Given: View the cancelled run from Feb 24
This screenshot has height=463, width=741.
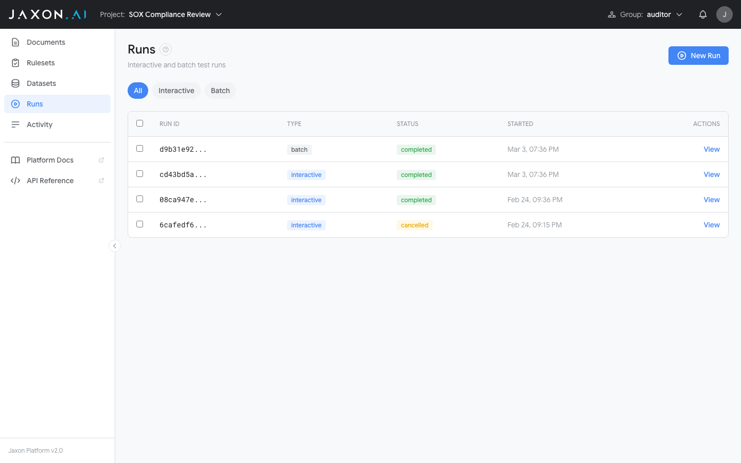Looking at the screenshot, I should tap(712, 225).
